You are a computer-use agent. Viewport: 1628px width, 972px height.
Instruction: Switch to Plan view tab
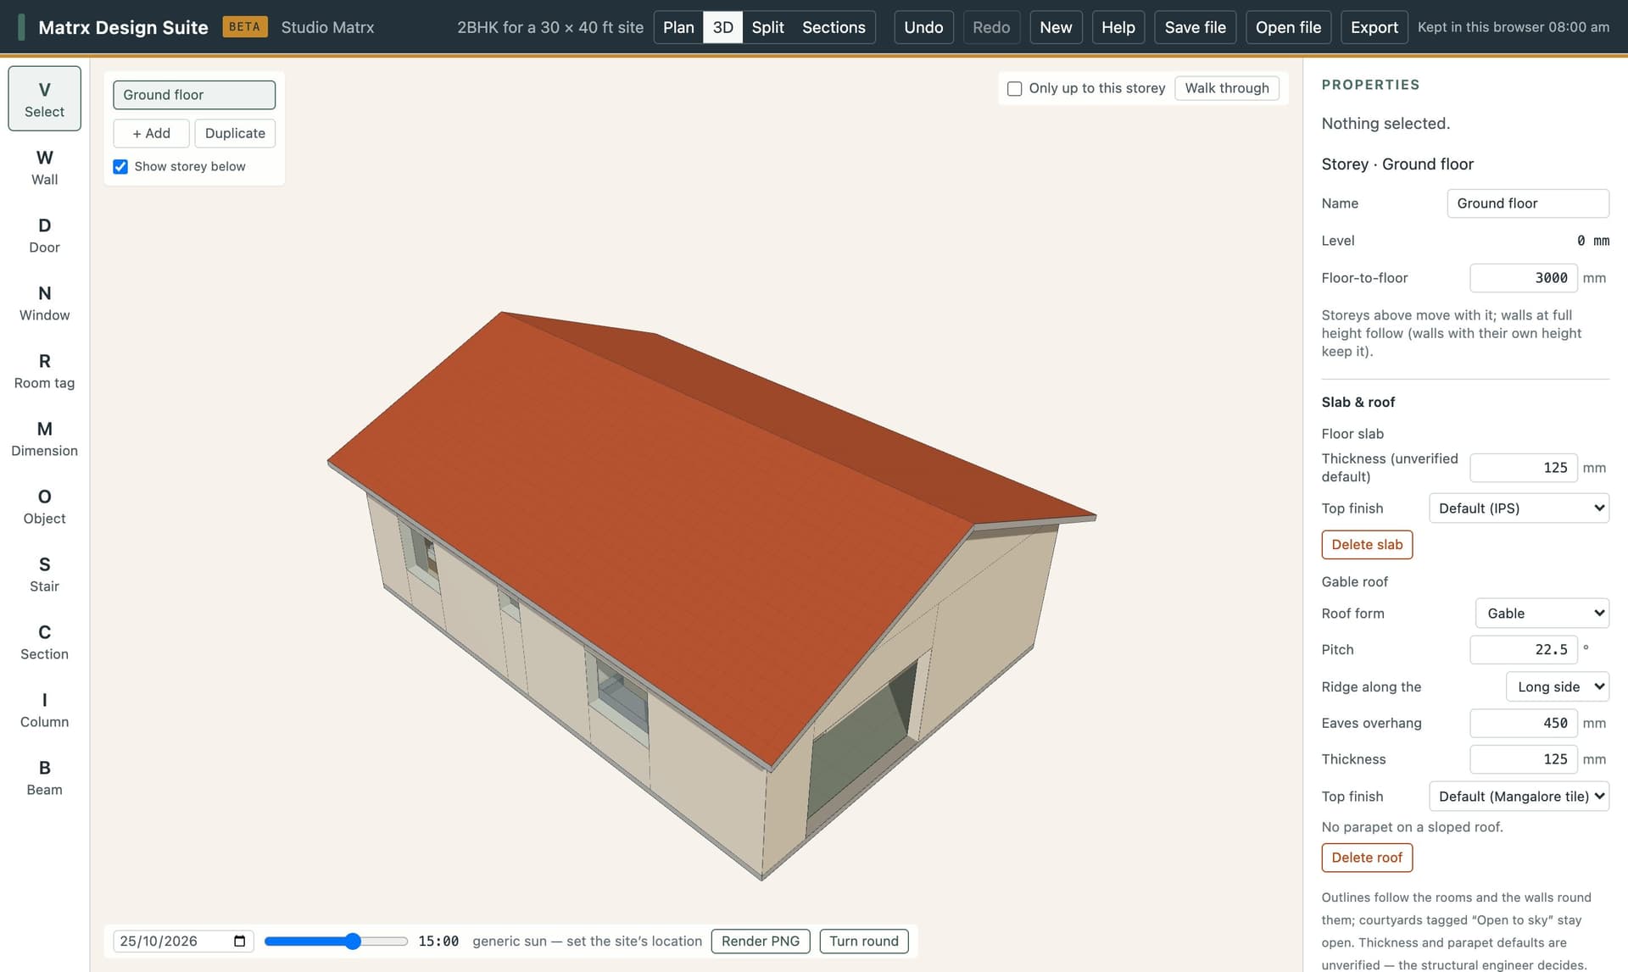click(x=678, y=27)
